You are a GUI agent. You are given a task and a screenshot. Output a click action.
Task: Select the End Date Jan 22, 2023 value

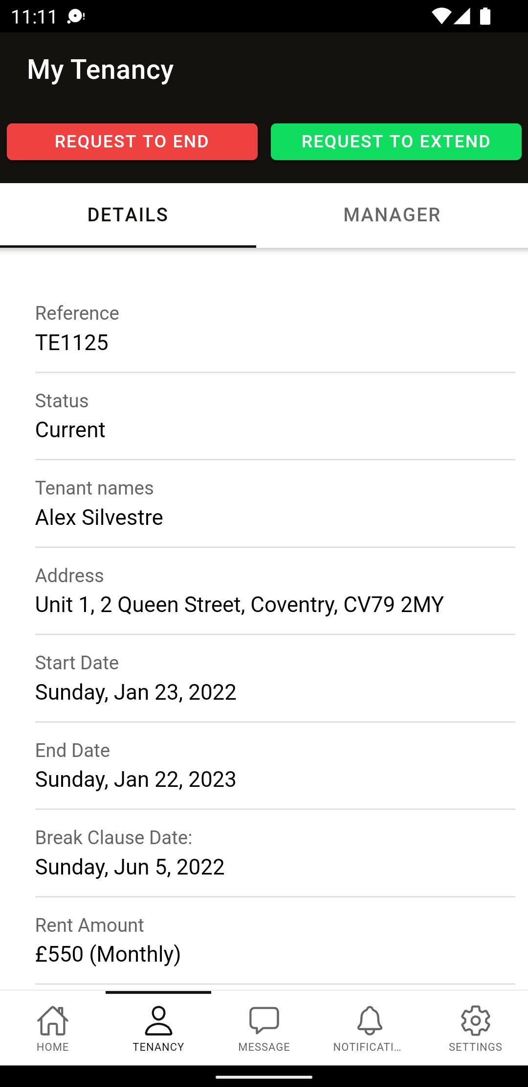coord(135,780)
